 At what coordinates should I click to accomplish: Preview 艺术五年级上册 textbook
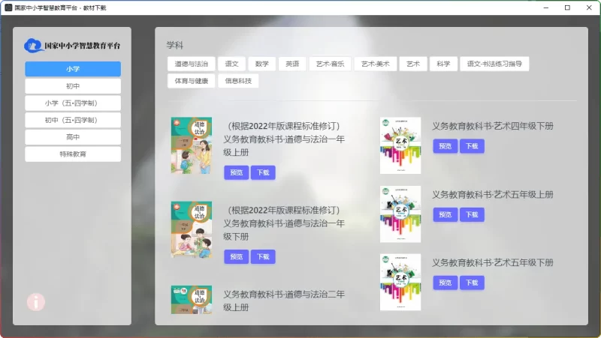(x=445, y=214)
